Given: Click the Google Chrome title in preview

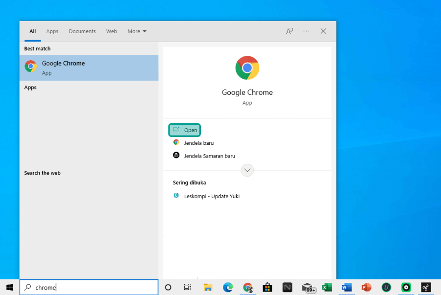Looking at the screenshot, I should [247, 92].
